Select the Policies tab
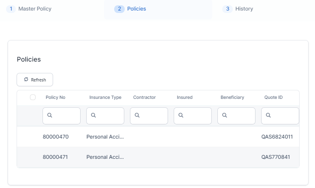Screen dimensions: 315x188 click(136, 9)
